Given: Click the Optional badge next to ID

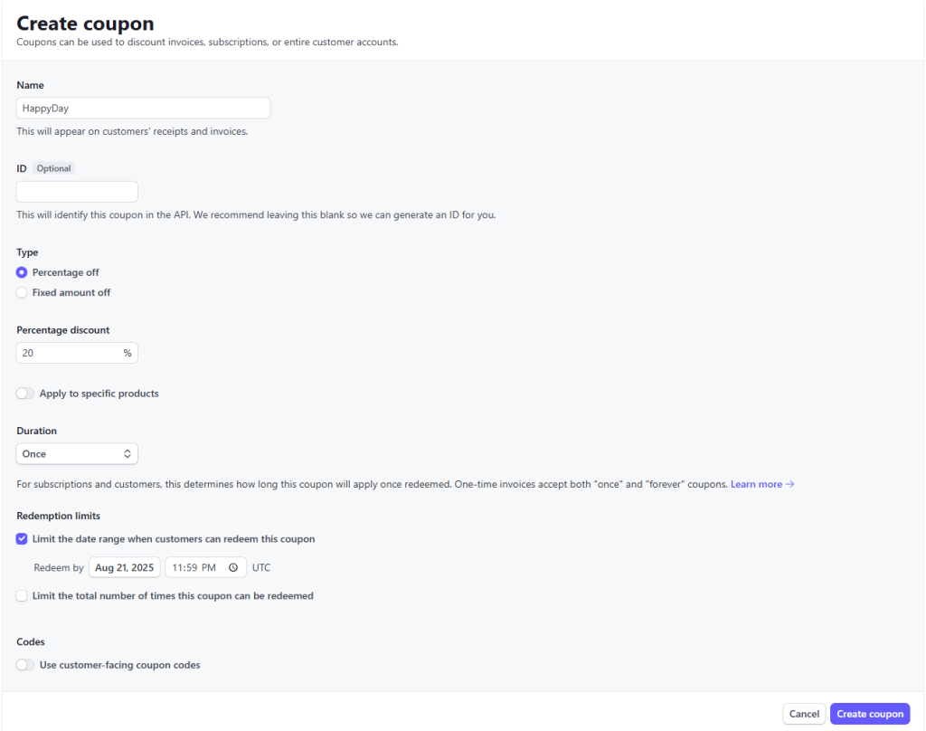Looking at the screenshot, I should (x=52, y=167).
